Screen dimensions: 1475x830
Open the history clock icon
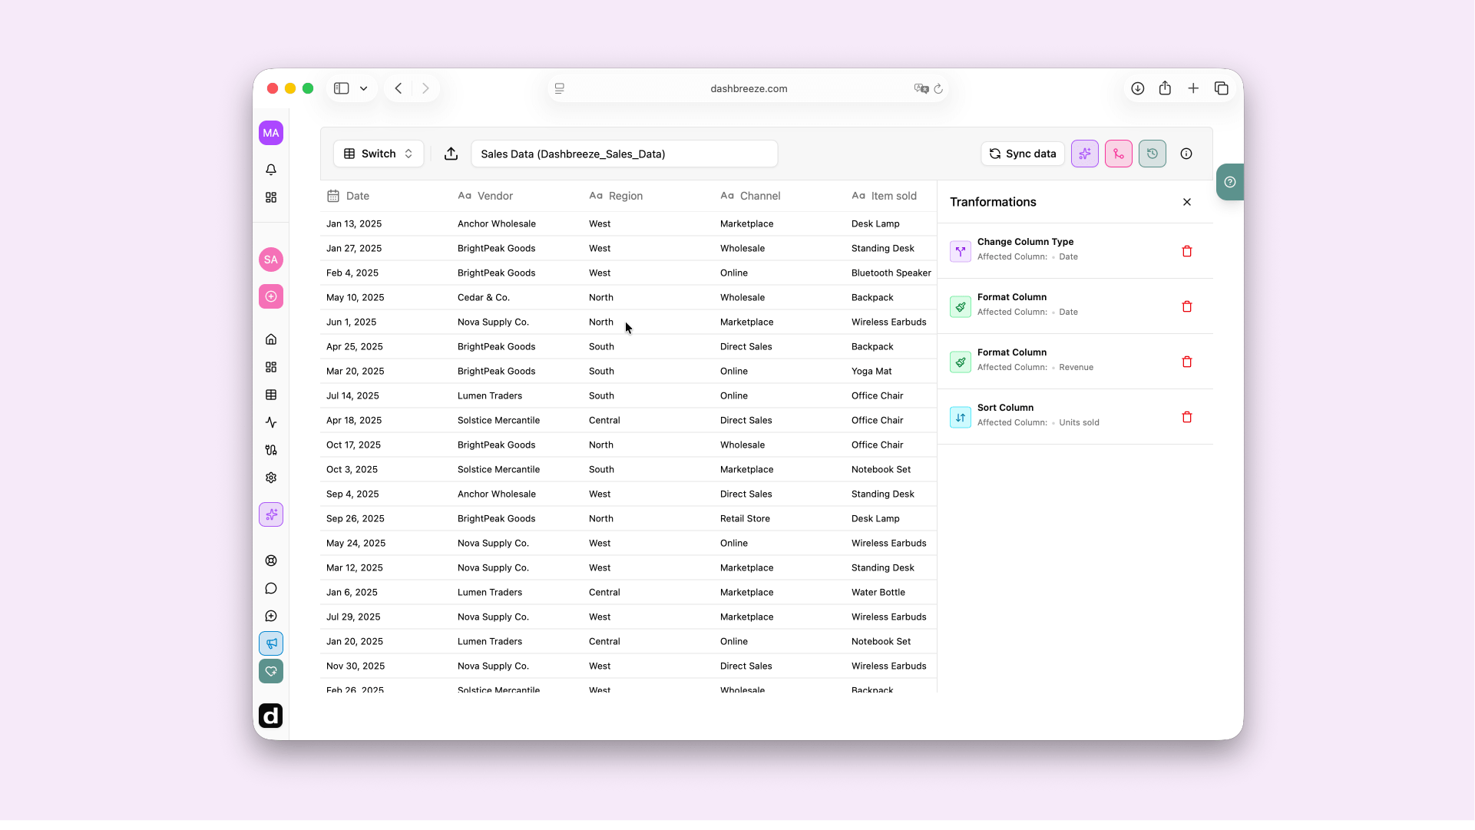(x=1153, y=154)
